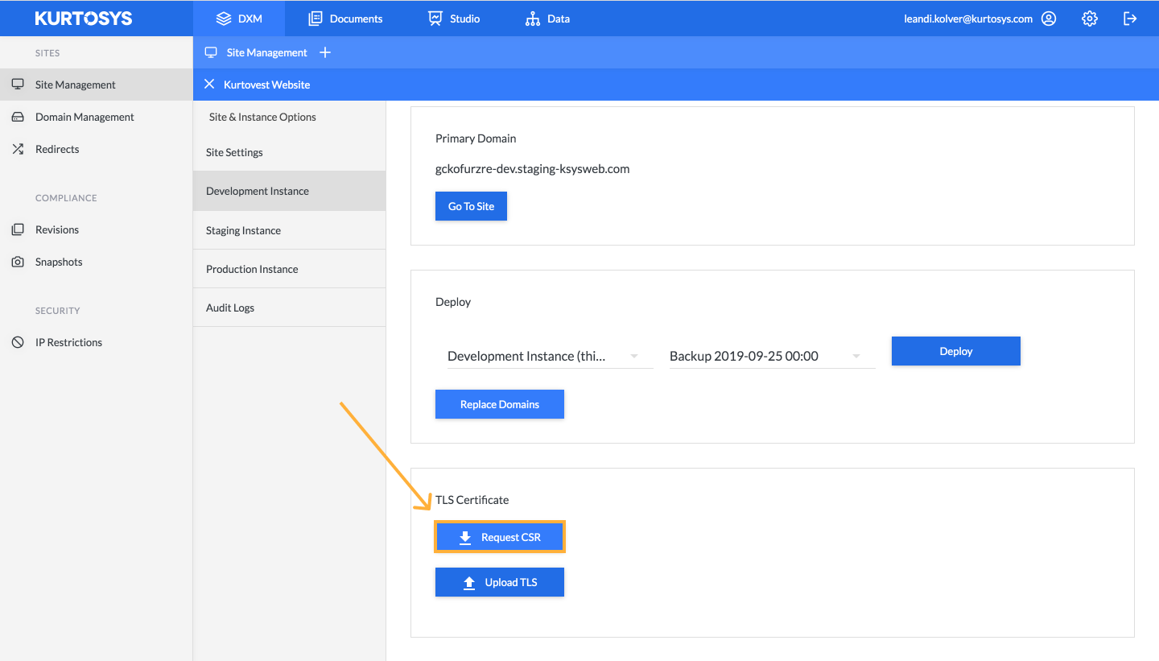
Task: Click the upload icon on Upload TLS
Action: point(469,583)
